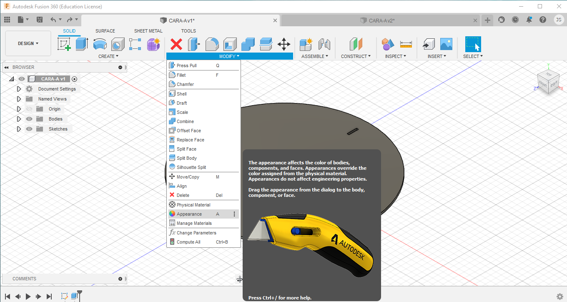Click the timeline position marker
567x302 pixels.
point(79,294)
